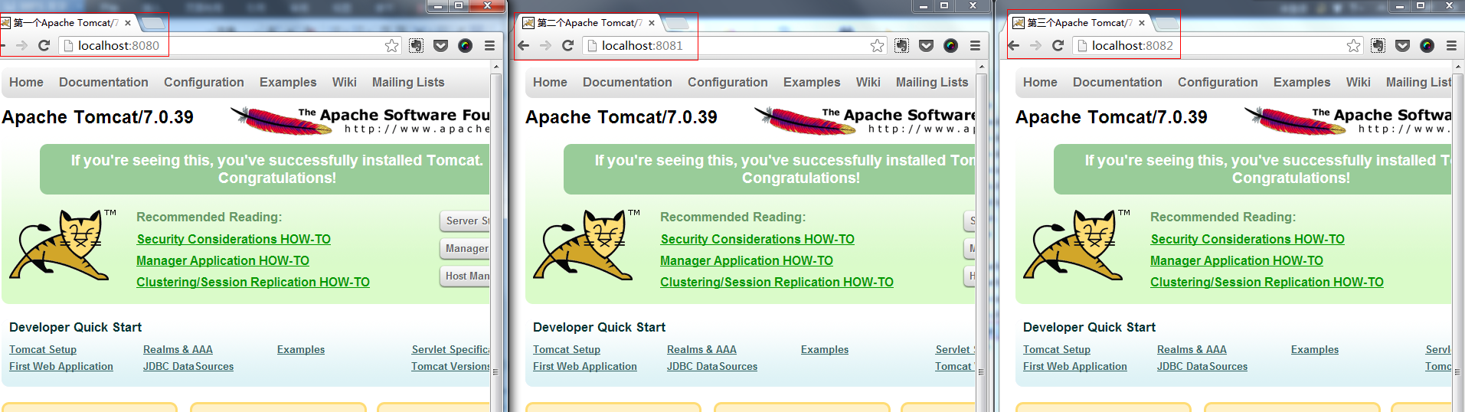Open Tomcat Setup link in localhost:8080 window

tap(43, 349)
